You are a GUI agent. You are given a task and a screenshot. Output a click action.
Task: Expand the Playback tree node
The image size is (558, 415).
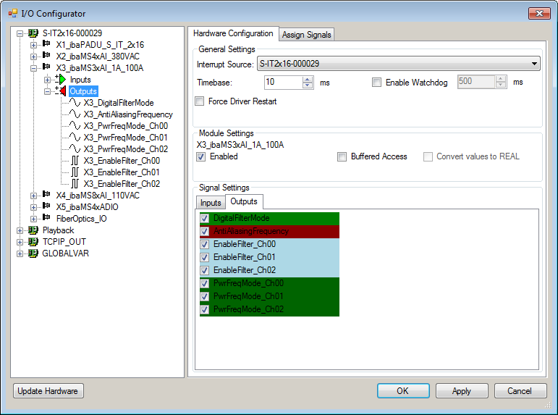click(x=20, y=230)
